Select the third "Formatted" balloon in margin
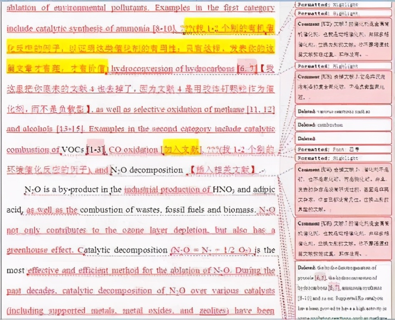 point(343,66)
